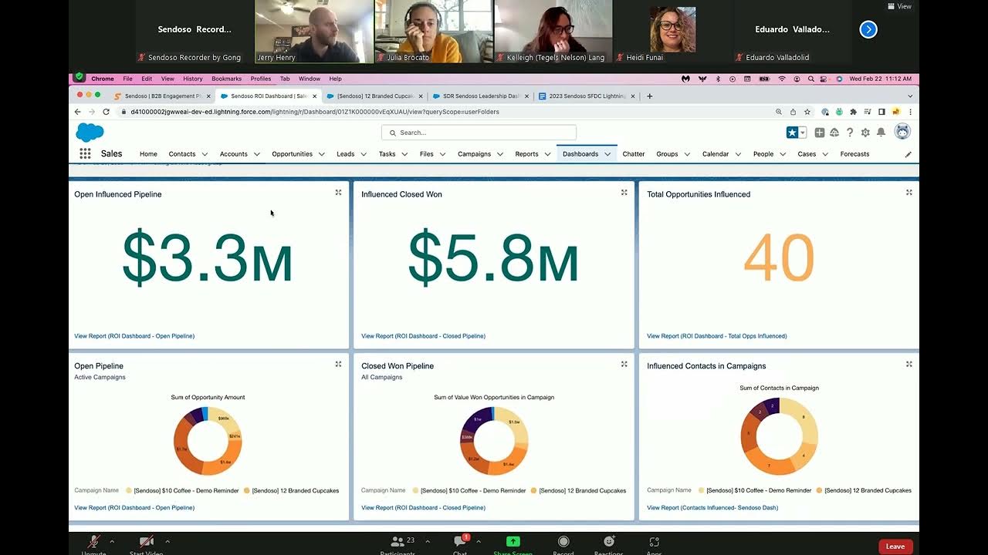This screenshot has width=988, height=555.
Task: Open the Chatter tab
Action: coord(634,154)
